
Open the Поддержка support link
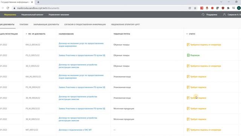(x=212, y=14)
